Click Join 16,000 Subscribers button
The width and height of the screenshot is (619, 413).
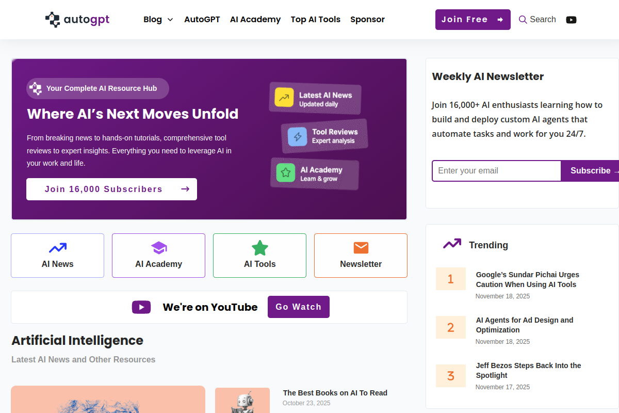tap(111, 189)
